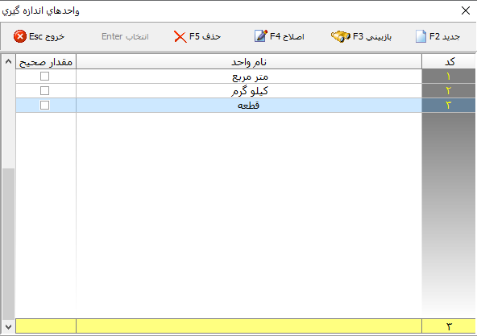Click the vertical scrollbar thumb
The width and height of the screenshot is (477, 336).
point(9,244)
